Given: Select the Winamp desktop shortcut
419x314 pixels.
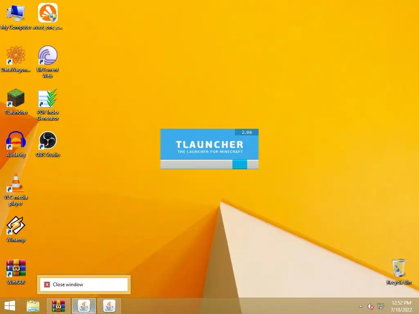Looking at the screenshot, I should (x=16, y=229).
